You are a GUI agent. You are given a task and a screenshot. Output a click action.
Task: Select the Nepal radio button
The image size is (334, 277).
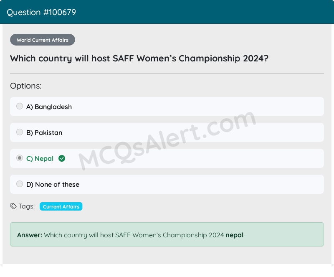coord(20,158)
